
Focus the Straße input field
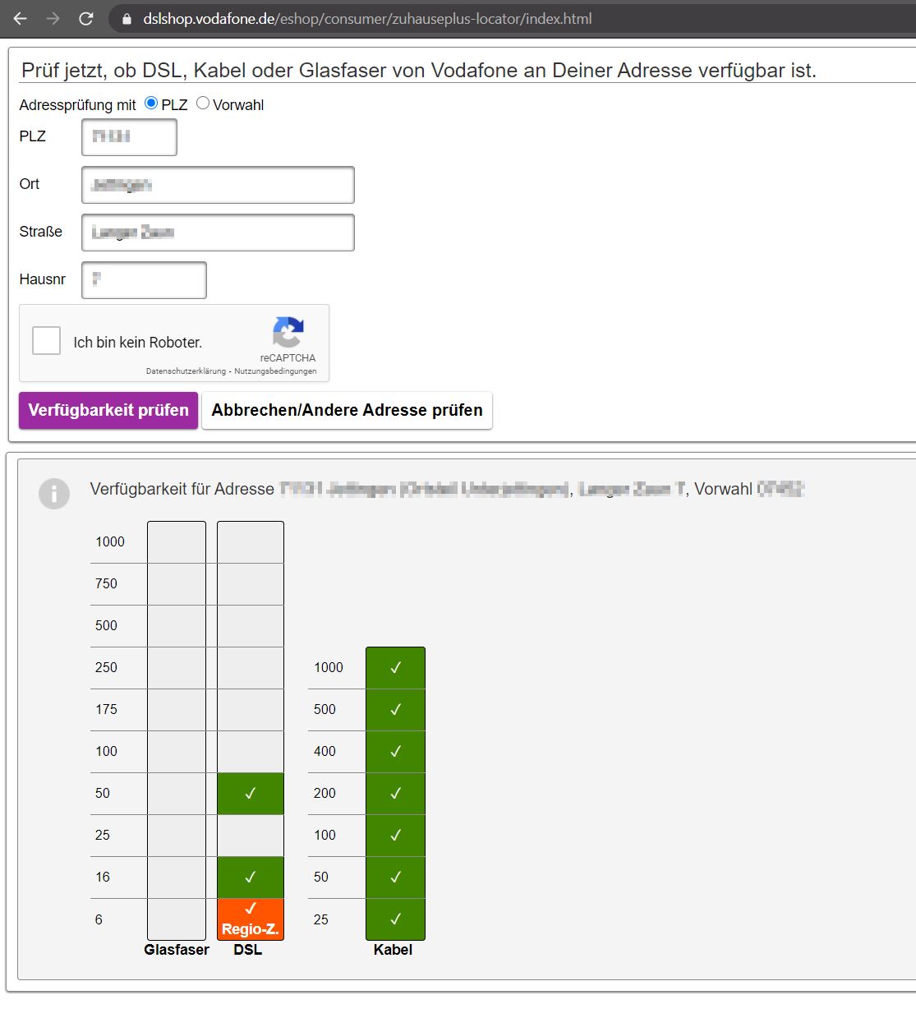coord(218,233)
